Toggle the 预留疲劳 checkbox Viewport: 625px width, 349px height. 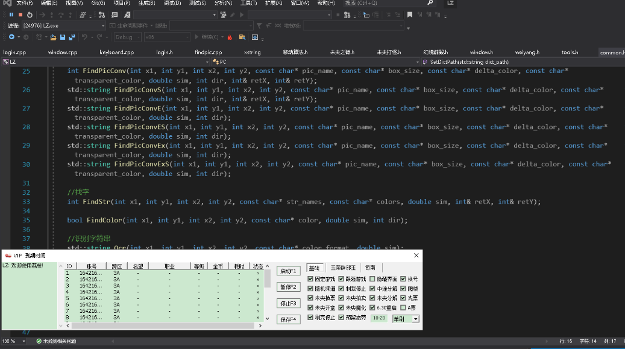341,318
